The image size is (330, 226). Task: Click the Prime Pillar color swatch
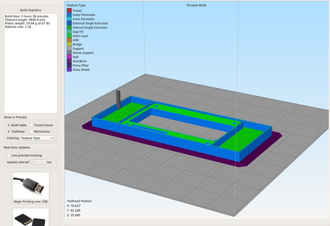tap(69, 65)
